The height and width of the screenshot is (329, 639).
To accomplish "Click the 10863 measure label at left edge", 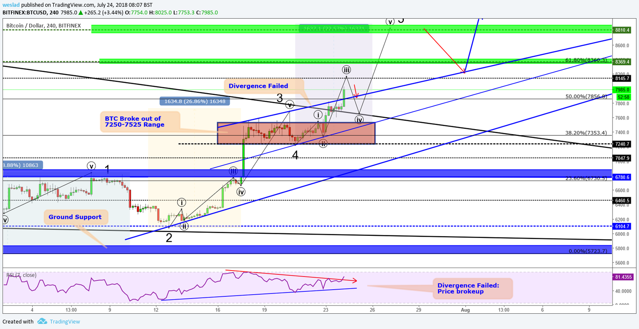I will tap(22, 165).
